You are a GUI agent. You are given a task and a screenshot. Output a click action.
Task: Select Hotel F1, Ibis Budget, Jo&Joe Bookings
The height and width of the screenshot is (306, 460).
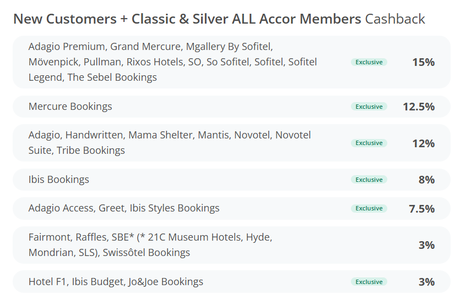tap(116, 281)
